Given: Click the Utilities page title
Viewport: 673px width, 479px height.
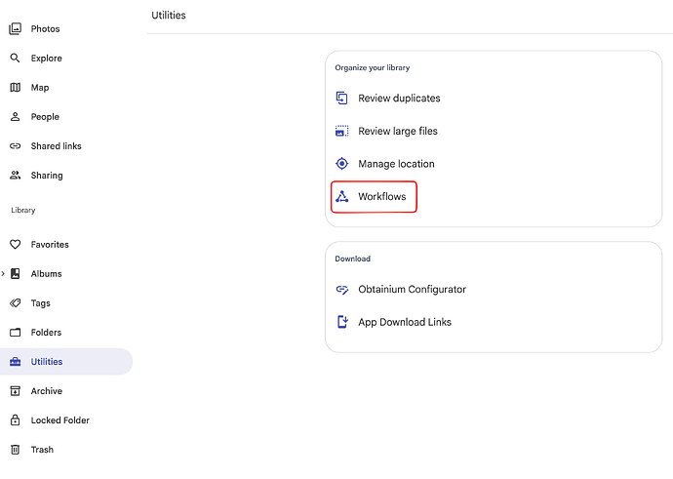Looking at the screenshot, I should (169, 15).
